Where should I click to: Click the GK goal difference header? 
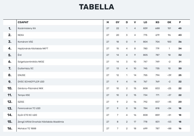pos(169,22)
